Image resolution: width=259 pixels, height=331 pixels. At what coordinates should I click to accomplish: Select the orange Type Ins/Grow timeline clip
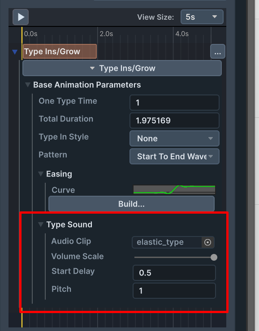60,52
